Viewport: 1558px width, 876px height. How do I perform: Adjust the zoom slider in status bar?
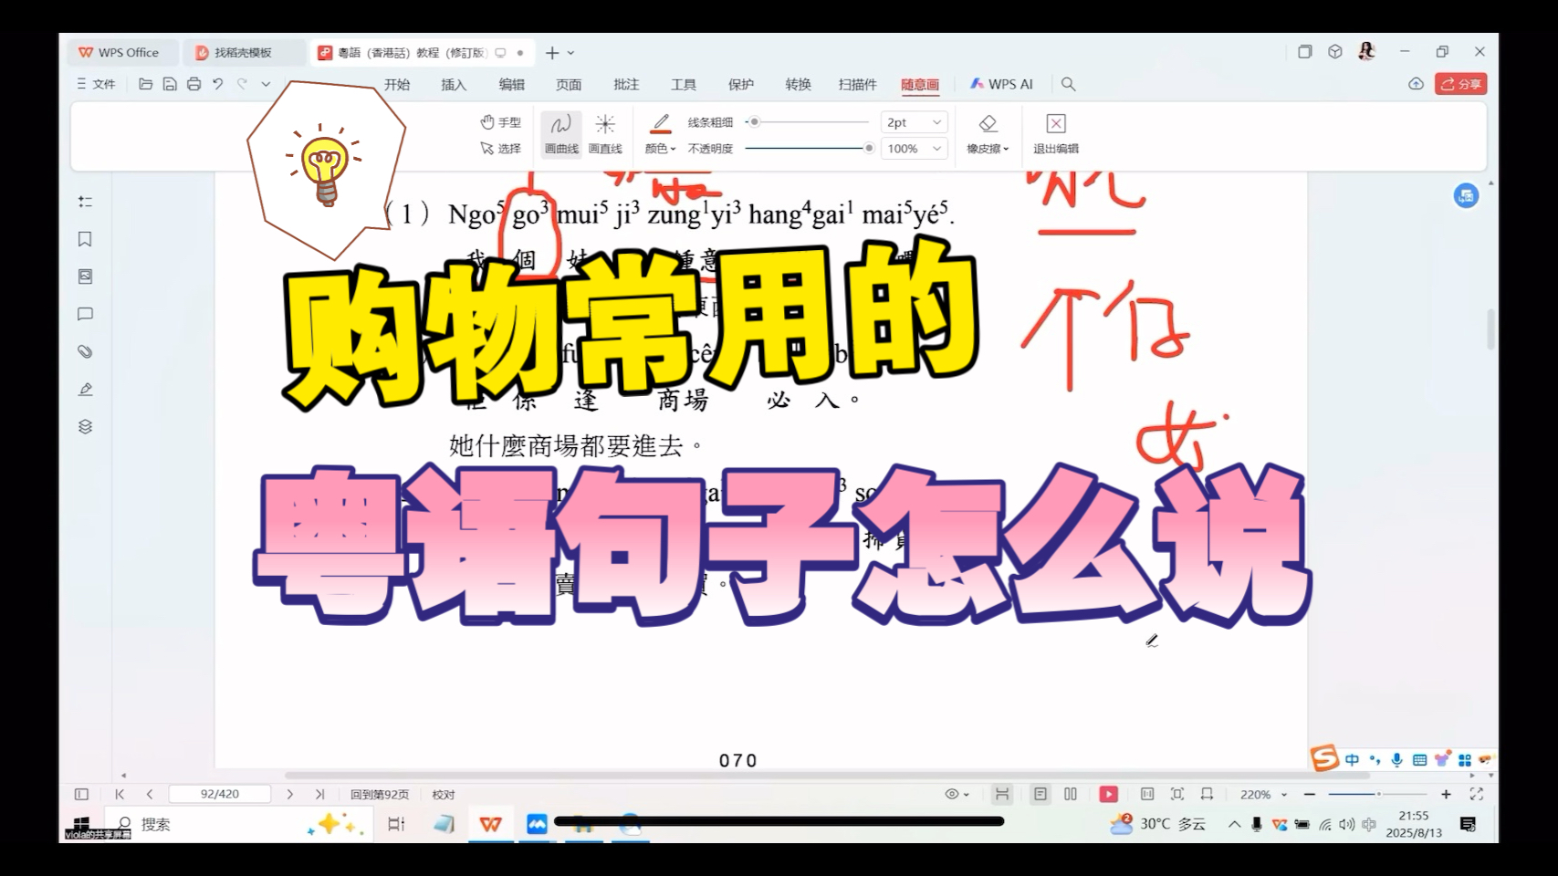point(1377,795)
